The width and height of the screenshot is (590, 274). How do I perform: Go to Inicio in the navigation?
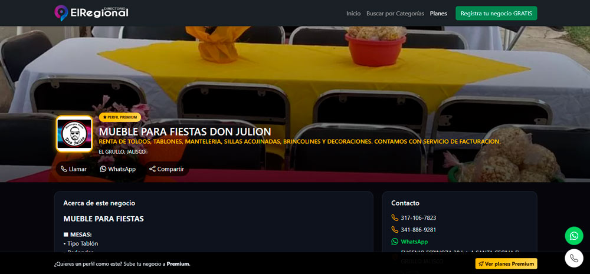click(x=353, y=14)
